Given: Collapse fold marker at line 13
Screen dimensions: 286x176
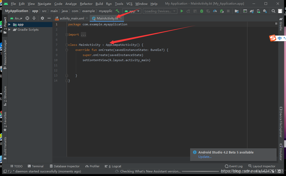Looking at the screenshot, I should tap(67, 75).
